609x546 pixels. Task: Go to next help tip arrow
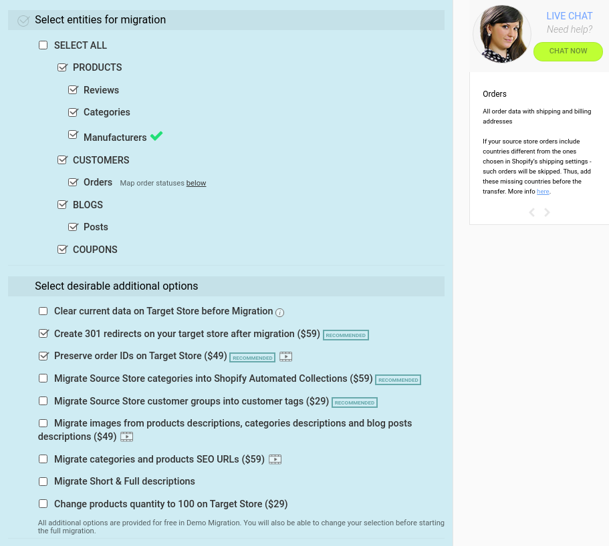pos(547,212)
